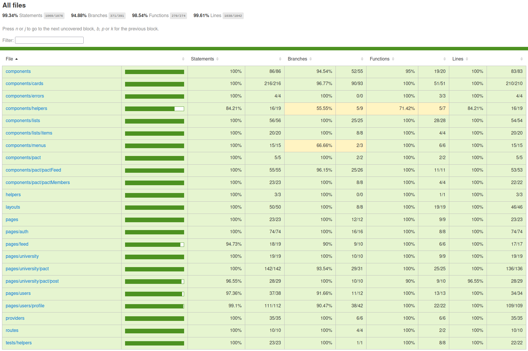Open the providers folder link

15,318
